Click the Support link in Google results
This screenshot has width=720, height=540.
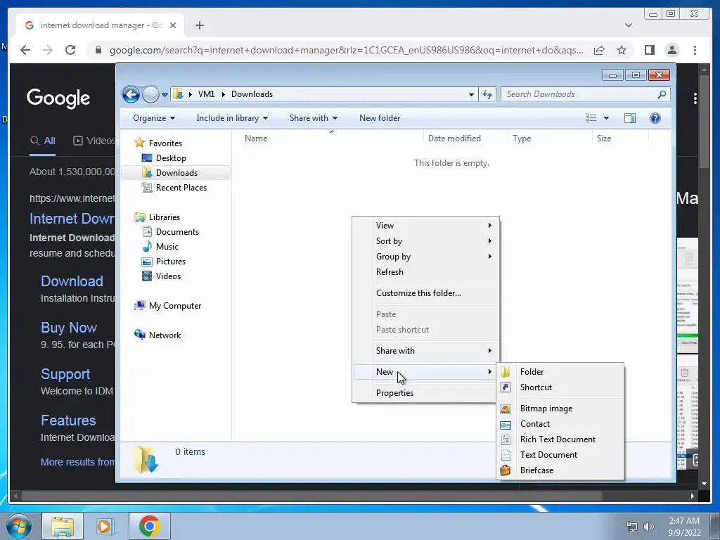[65, 374]
